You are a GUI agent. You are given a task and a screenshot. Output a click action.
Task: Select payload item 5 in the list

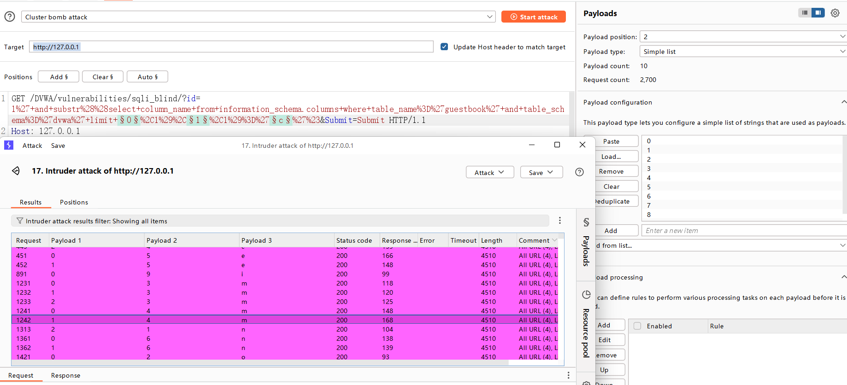pyautogui.click(x=742, y=187)
